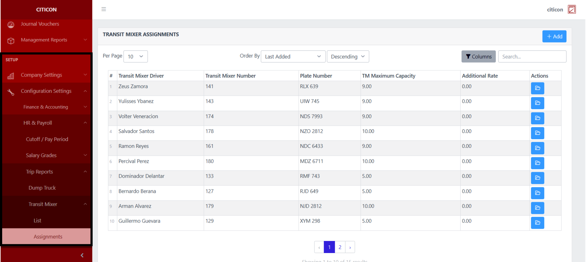Click the previous page arrow
Image resolution: width=586 pixels, height=262 pixels.
(x=319, y=247)
